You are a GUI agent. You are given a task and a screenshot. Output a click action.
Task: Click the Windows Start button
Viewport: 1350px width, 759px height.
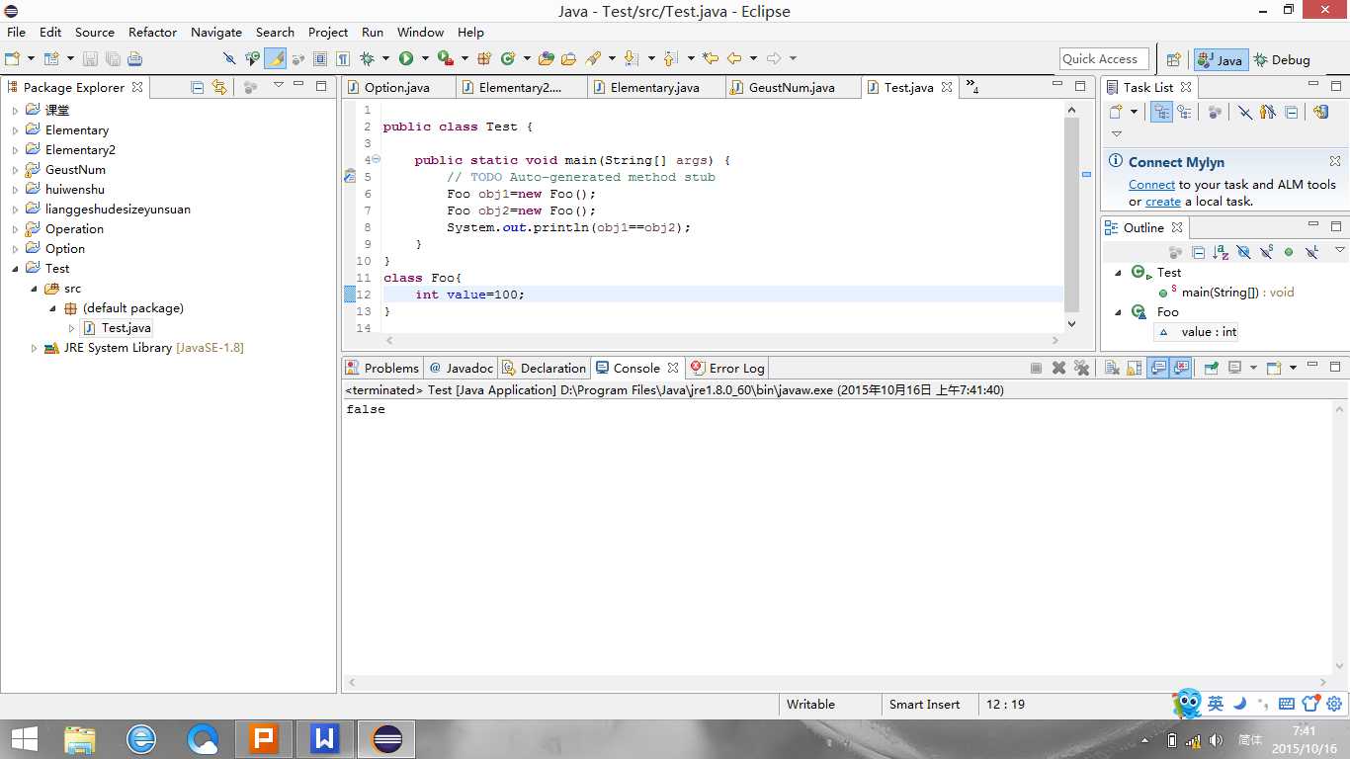point(25,738)
